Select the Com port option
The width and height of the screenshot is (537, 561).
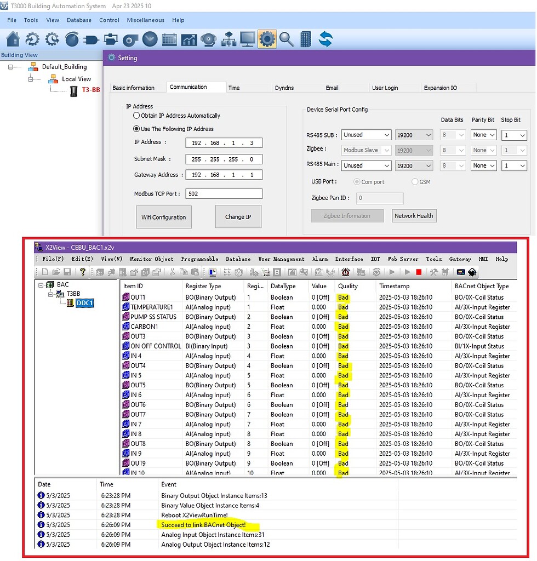(x=357, y=182)
